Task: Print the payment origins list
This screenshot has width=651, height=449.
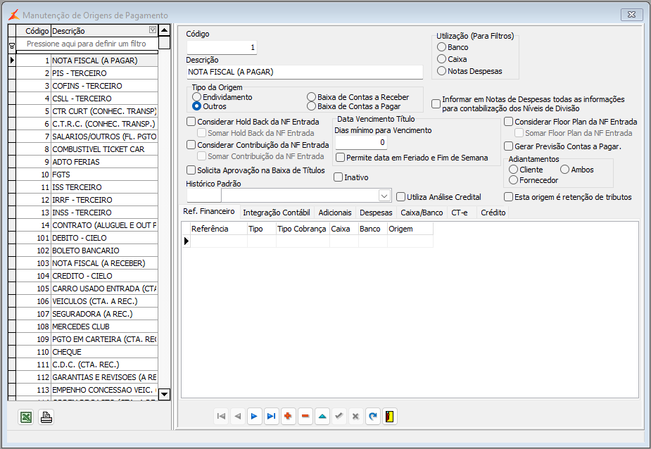Action: pos(46,417)
